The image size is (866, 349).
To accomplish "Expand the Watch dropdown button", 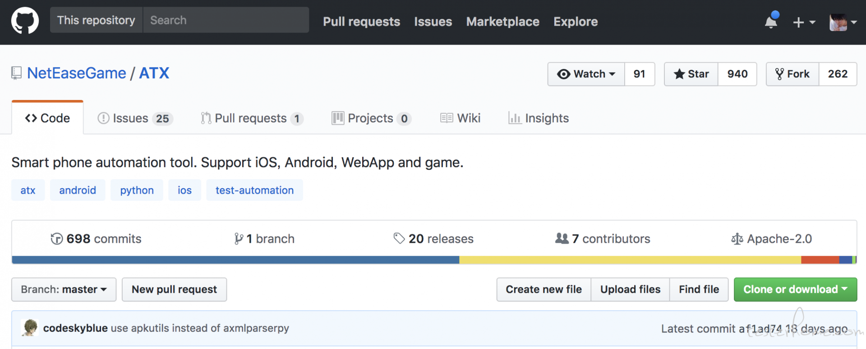I will click(586, 74).
